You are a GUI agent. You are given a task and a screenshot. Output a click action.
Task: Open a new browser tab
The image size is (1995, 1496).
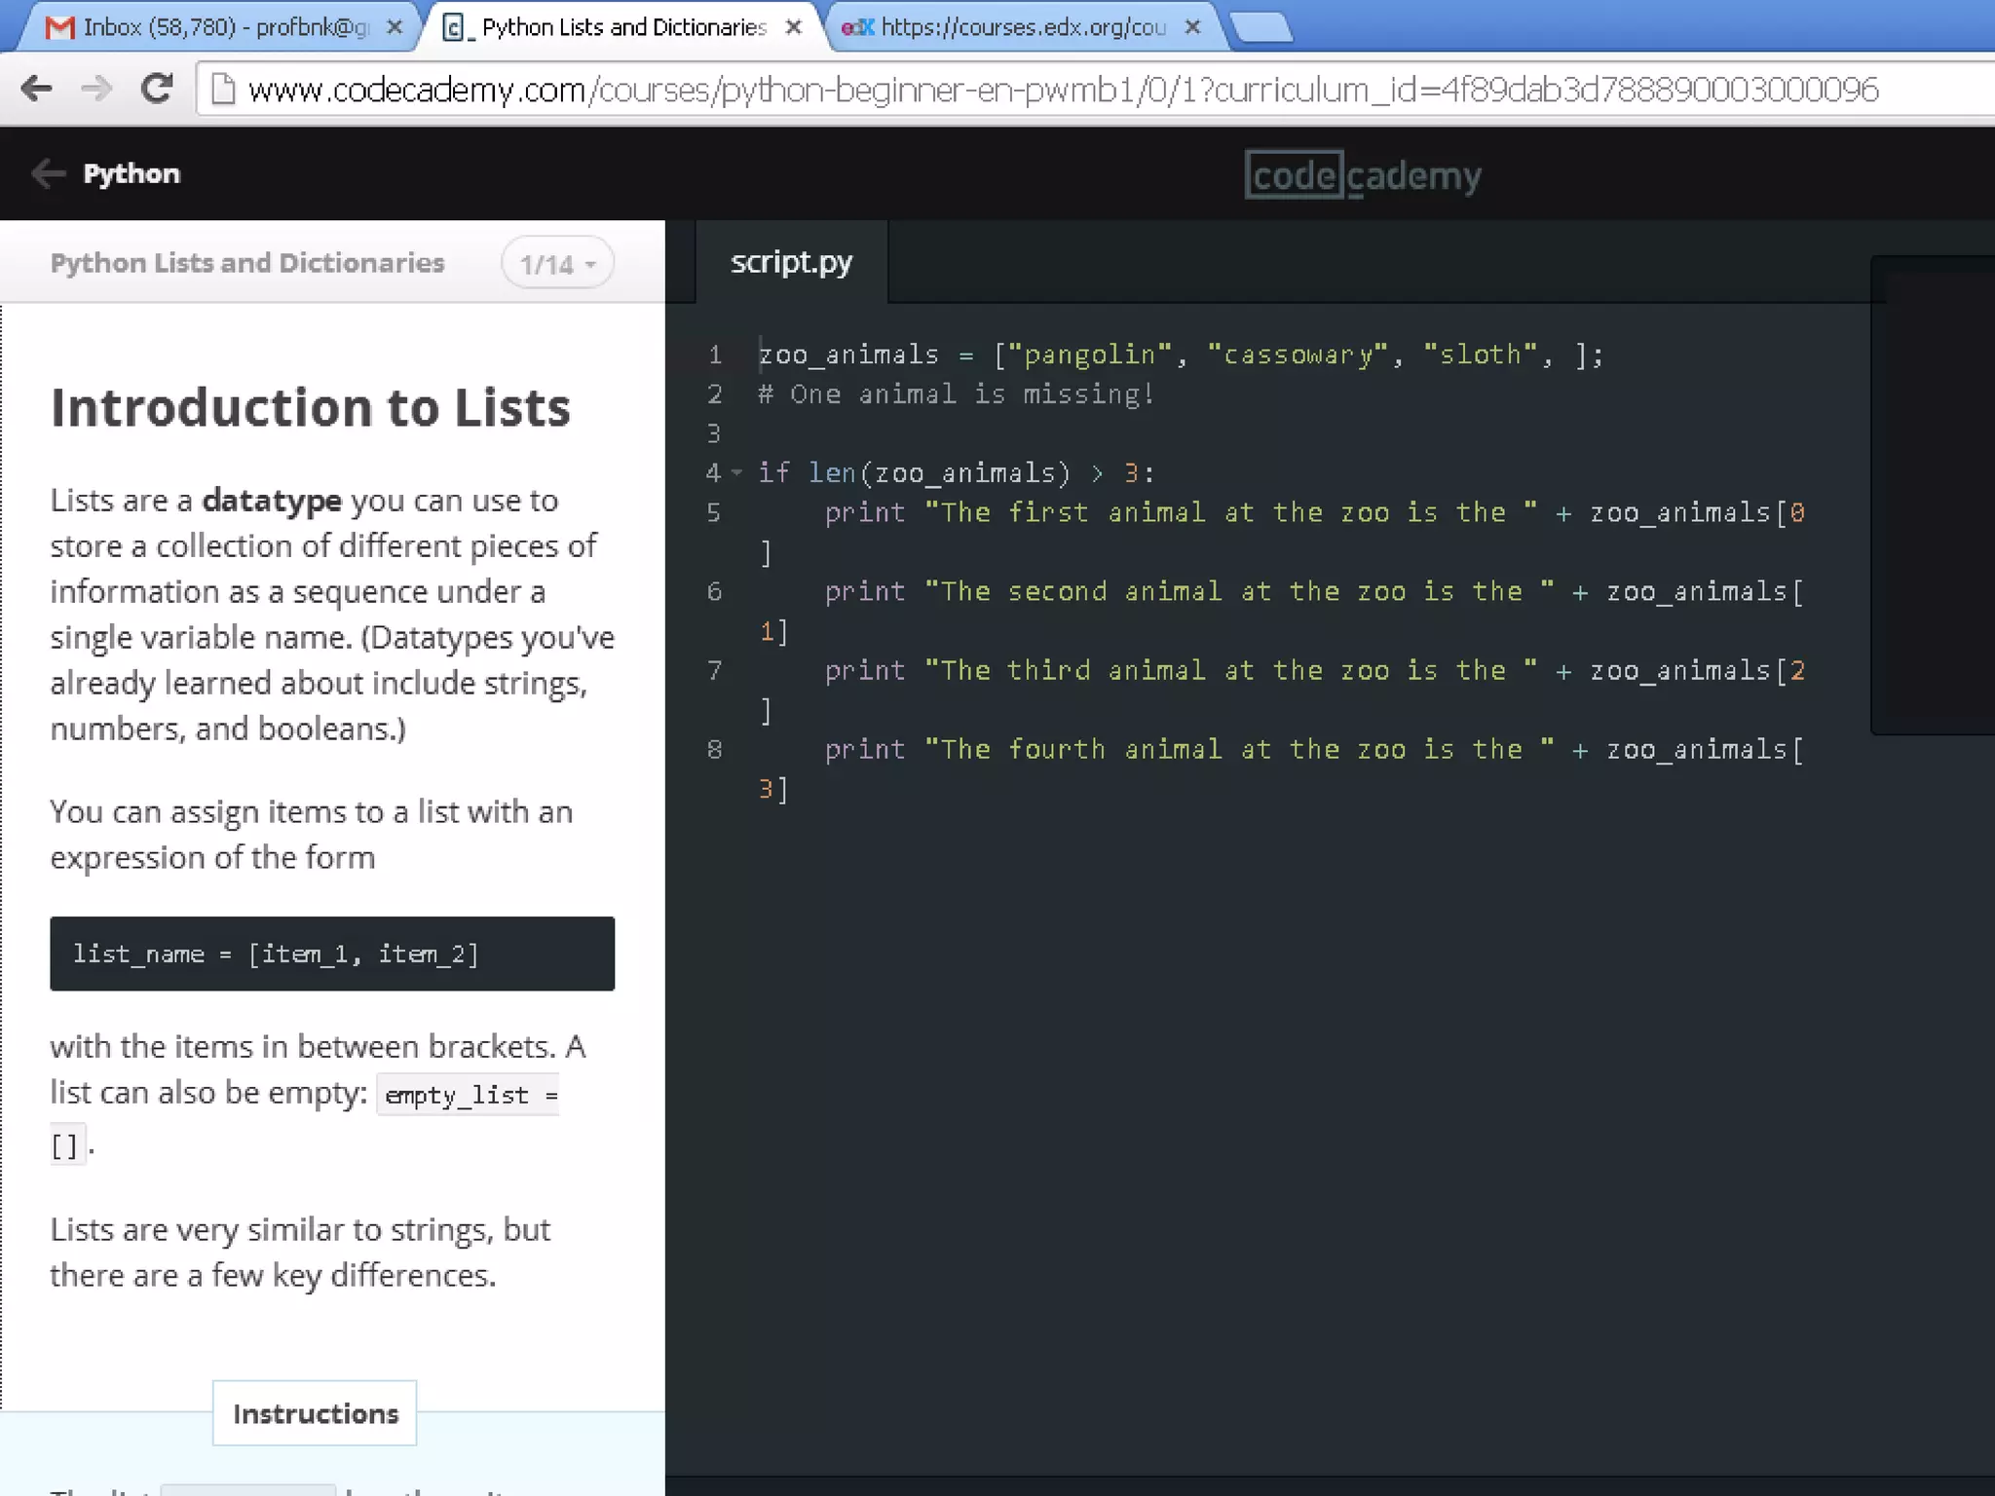tap(1262, 28)
